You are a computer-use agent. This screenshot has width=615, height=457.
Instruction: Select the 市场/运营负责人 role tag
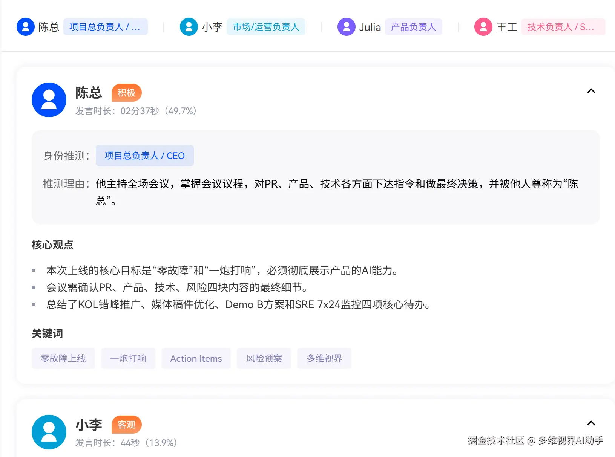coord(266,26)
